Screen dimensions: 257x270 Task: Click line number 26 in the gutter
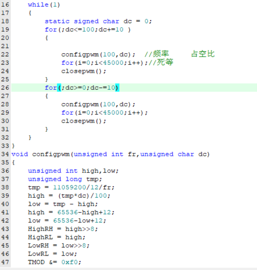tap(5, 88)
